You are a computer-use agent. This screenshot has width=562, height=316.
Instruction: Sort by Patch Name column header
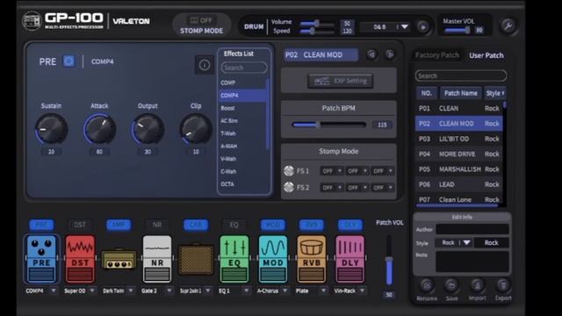[x=460, y=93]
